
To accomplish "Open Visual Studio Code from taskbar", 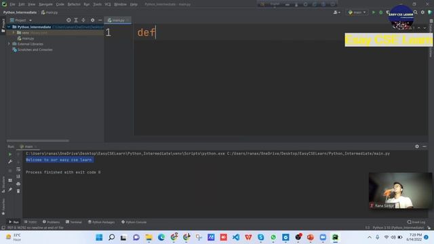I will (x=236, y=237).
